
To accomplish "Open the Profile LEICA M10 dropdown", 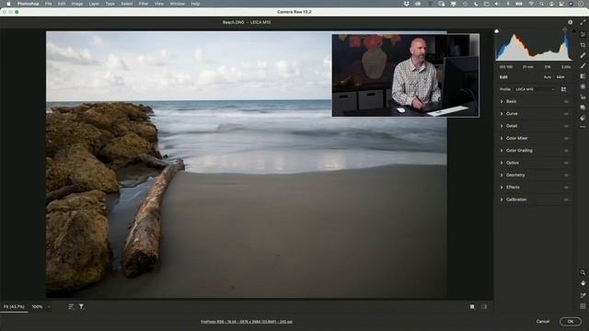I will point(535,89).
